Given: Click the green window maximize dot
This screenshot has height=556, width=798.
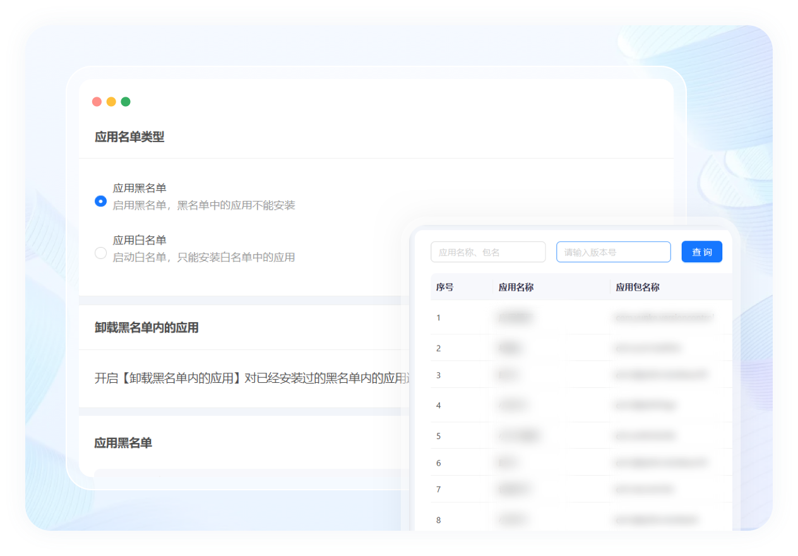Looking at the screenshot, I should click(x=126, y=102).
